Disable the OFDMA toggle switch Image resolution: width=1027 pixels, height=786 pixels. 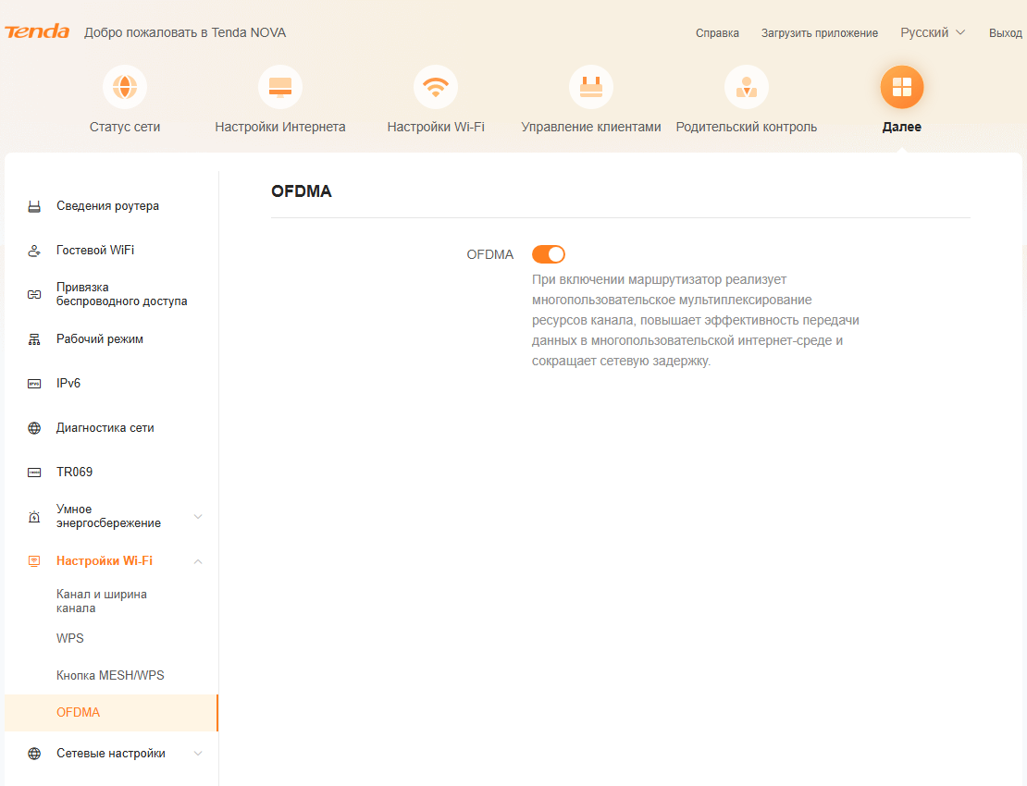549,254
